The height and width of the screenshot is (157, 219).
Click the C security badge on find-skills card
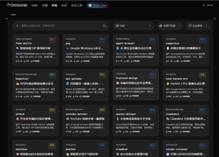coord(52,39)
